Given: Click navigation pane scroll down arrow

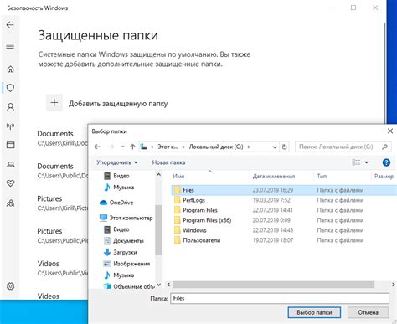Looking at the screenshot, I should pyautogui.click(x=158, y=285).
